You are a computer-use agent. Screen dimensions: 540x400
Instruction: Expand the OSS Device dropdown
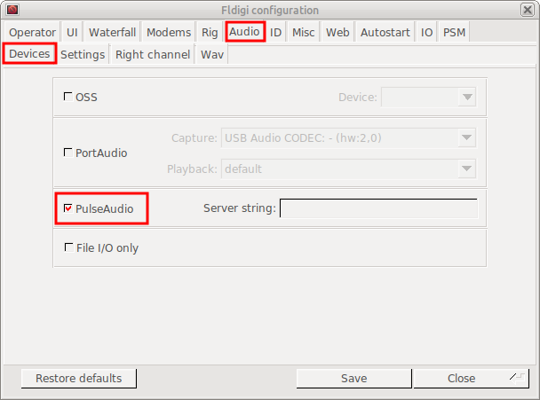click(x=429, y=97)
